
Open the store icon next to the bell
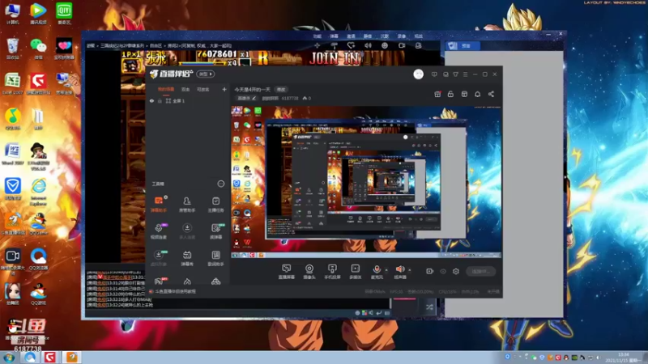[x=464, y=94]
